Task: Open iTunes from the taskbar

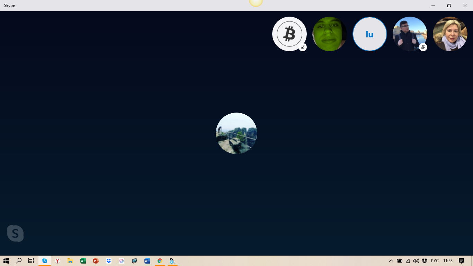Action: coord(122,261)
